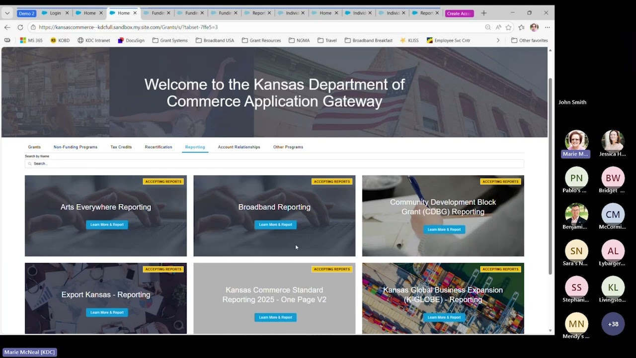Image resolution: width=636 pixels, height=358 pixels.
Task: Select the Grants tab
Action: pyautogui.click(x=34, y=147)
